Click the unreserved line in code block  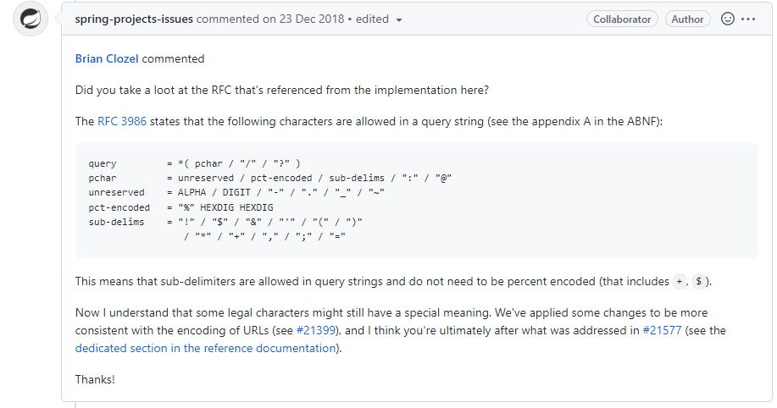coord(236,192)
